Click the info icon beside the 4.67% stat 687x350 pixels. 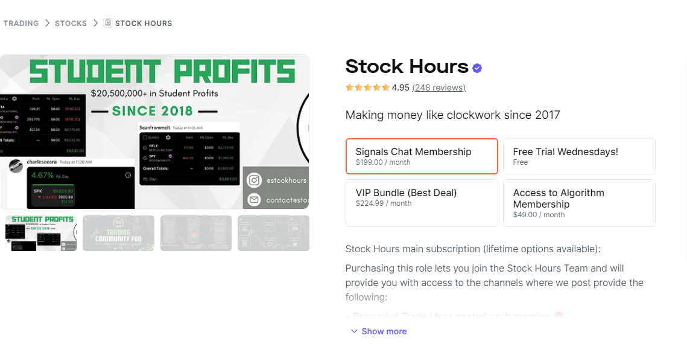pos(127,174)
